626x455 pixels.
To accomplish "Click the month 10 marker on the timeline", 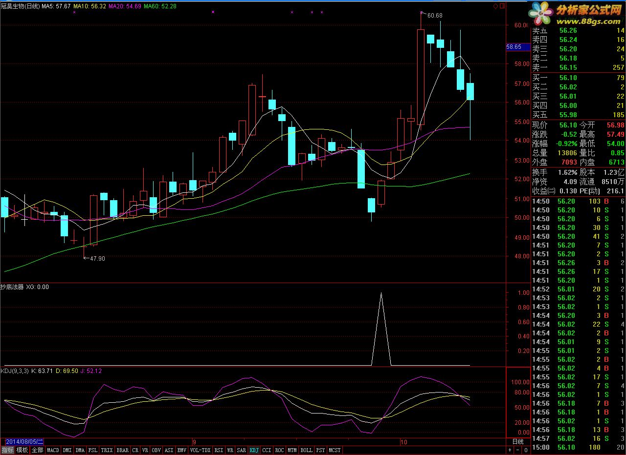I will (403, 441).
